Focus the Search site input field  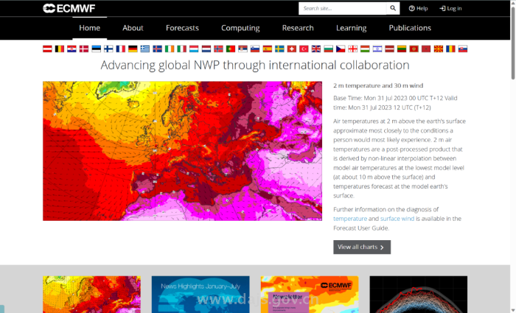click(342, 8)
